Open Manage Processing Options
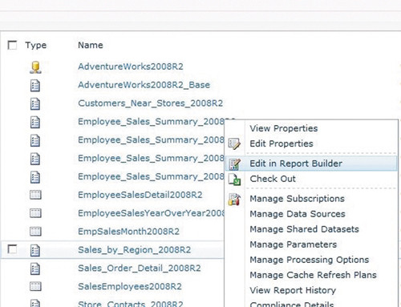The width and height of the screenshot is (401, 307). pos(310,260)
